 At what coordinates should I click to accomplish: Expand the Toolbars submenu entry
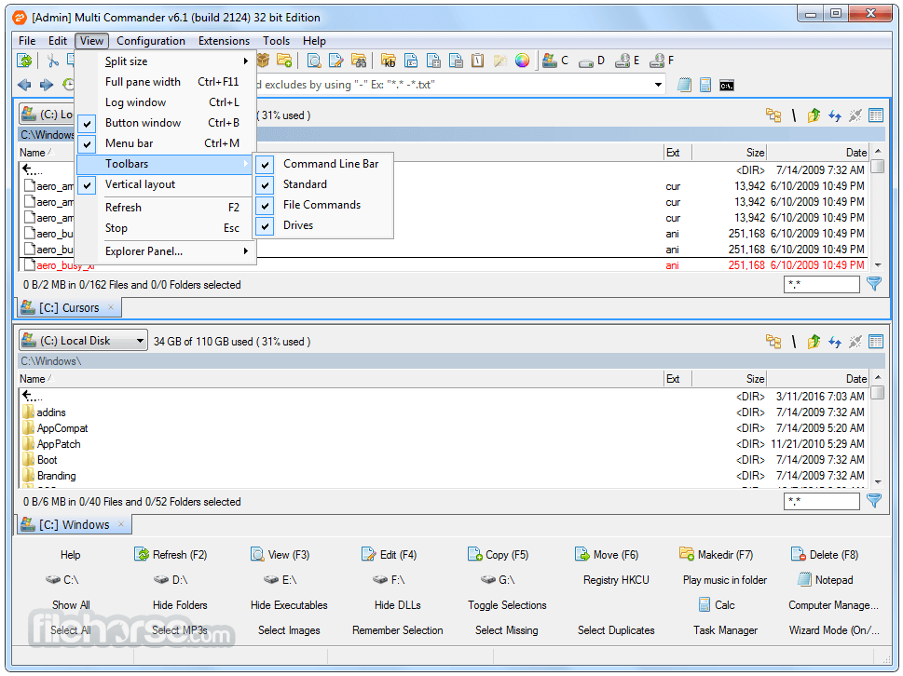coord(166,164)
